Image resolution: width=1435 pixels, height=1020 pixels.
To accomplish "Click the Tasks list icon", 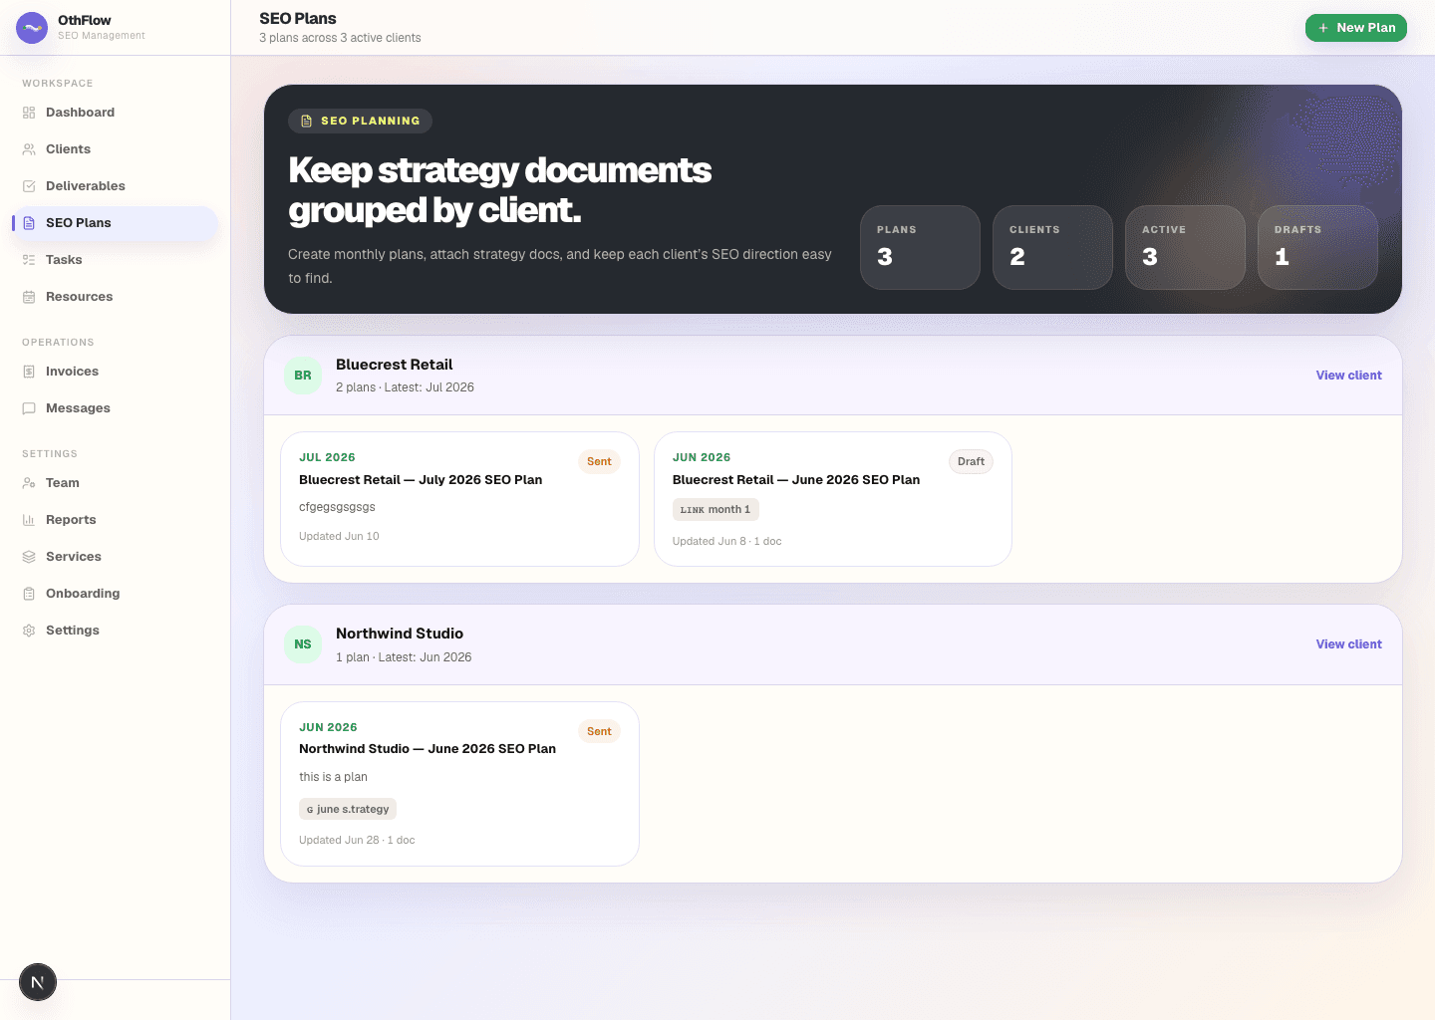I will pos(29,260).
